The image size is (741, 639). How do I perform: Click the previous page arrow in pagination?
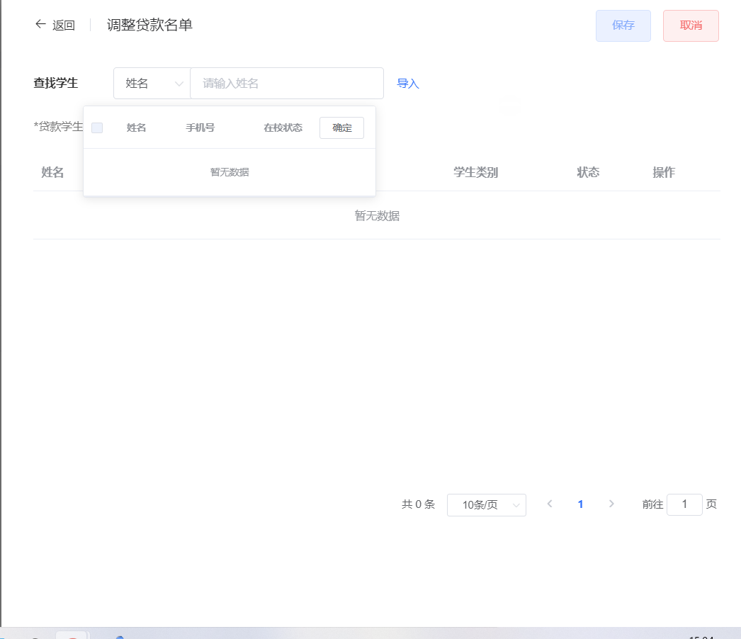pos(550,504)
